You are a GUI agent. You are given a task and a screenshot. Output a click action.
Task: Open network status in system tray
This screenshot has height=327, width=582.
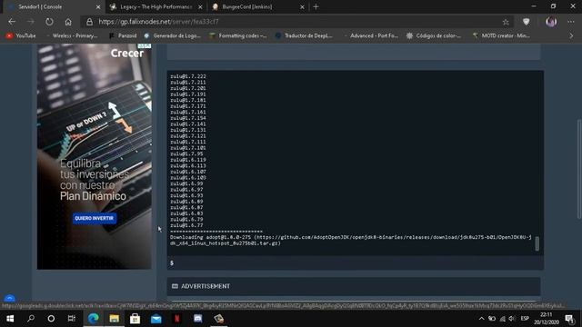point(502,319)
